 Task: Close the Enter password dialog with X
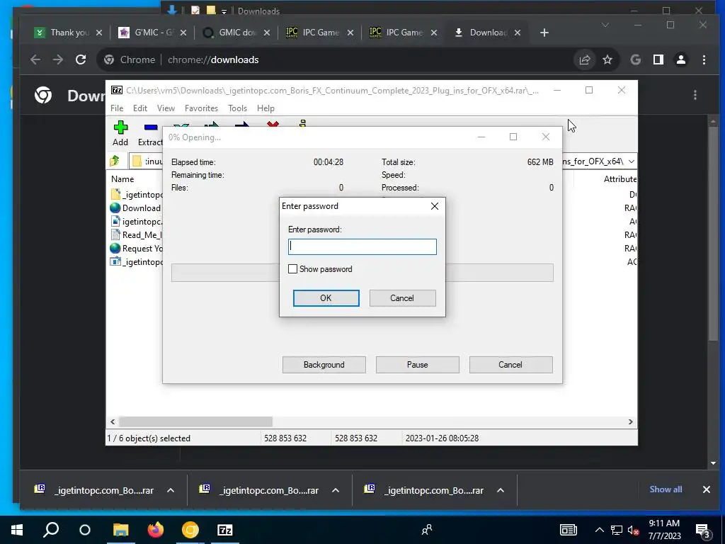(x=435, y=206)
